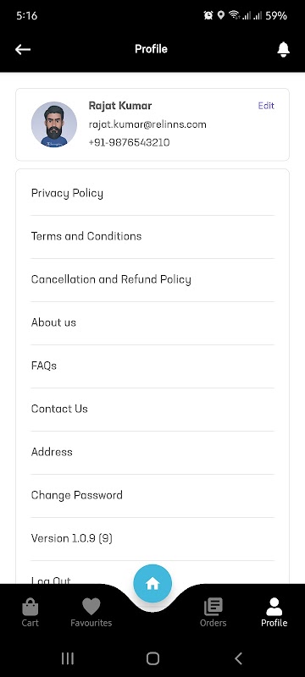The image size is (305, 677).
Task: Open notifications bell icon
Action: (x=284, y=49)
